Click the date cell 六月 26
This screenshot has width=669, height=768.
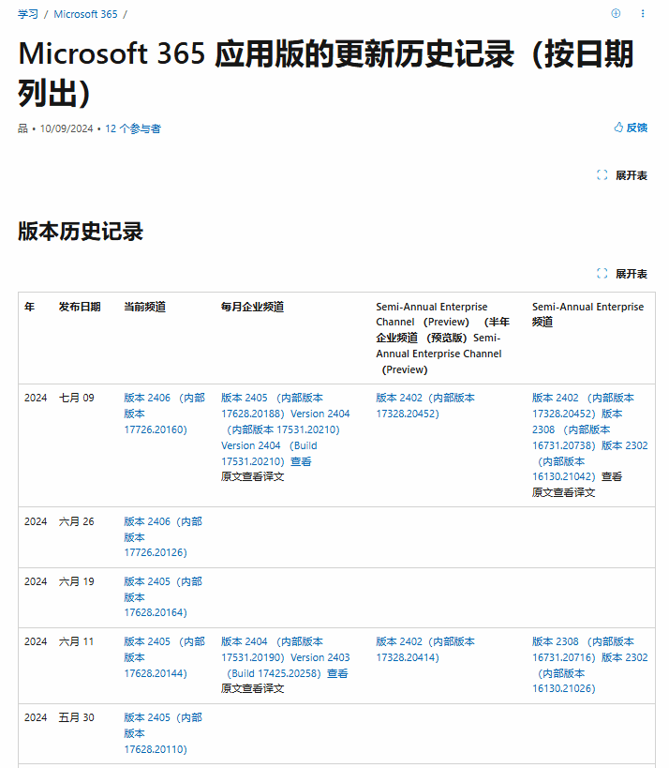tap(76, 521)
